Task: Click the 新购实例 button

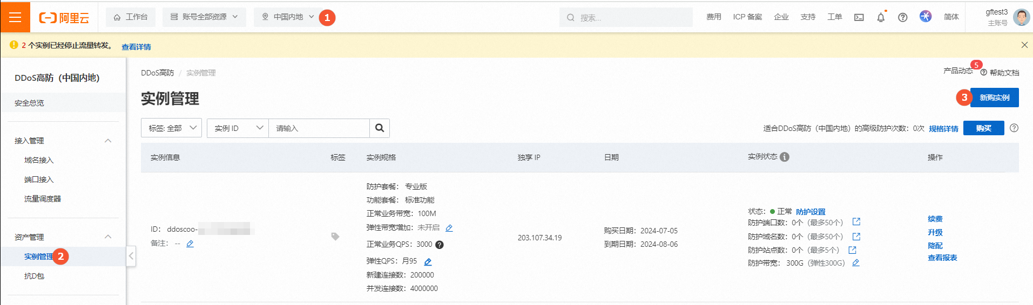Action: click(994, 98)
